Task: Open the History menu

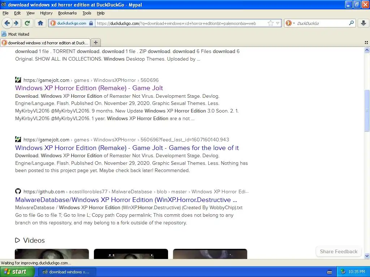Action: [x=46, y=13]
